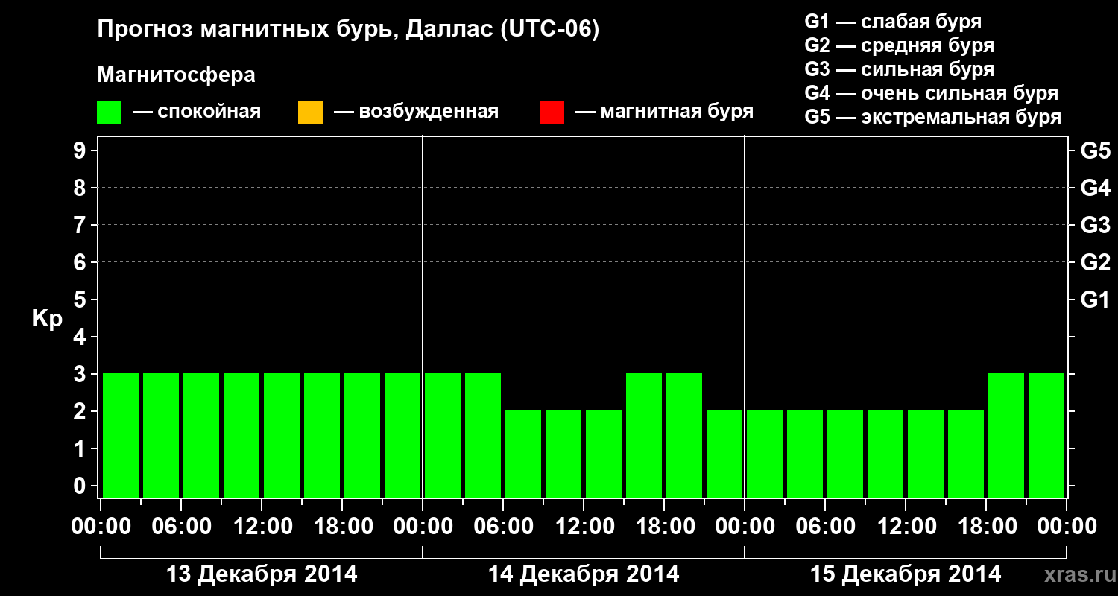Click the Kp axis value 3
The image size is (1118, 596).
click(x=81, y=374)
